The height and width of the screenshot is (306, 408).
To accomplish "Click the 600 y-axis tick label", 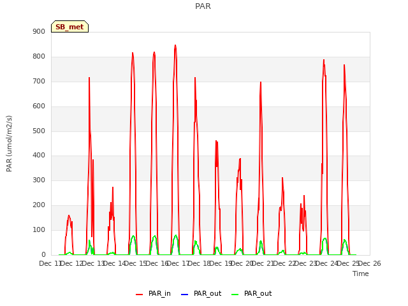I will pos(39,106).
